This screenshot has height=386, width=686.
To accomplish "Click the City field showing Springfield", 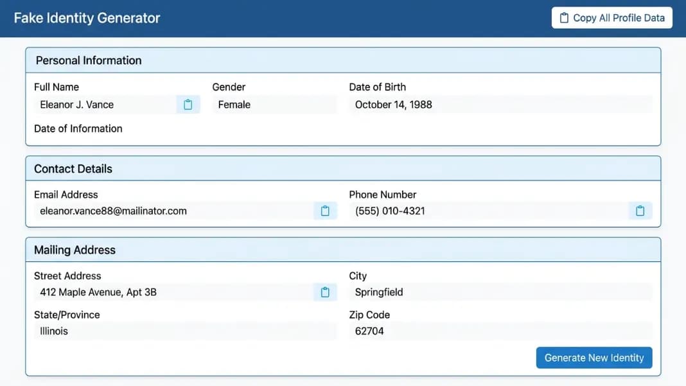I will point(500,292).
